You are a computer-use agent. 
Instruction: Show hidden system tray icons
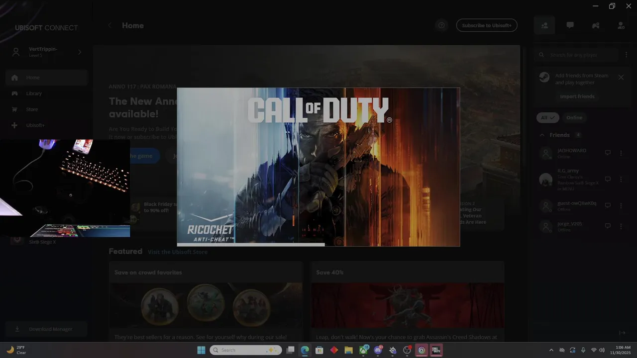tap(551, 350)
